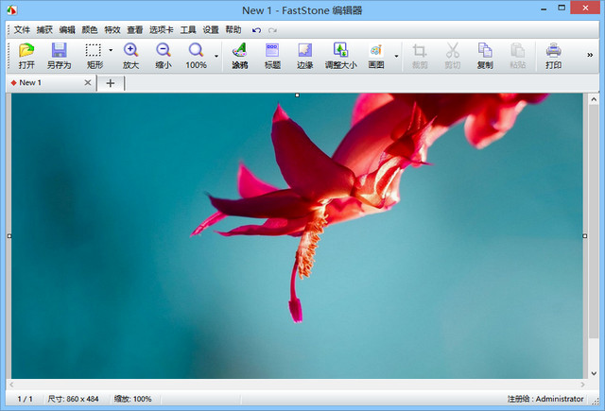Click the FastStone app icon in title bar
Screen dimensions: 605x411
[x=12, y=10]
